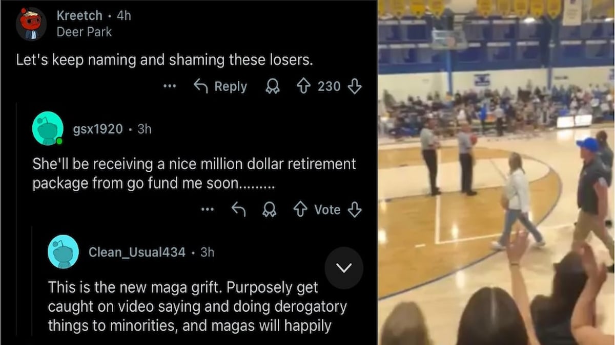Upvote Kreetch's comment with 230 points
Screen dimensions: 615x345
pos(303,86)
